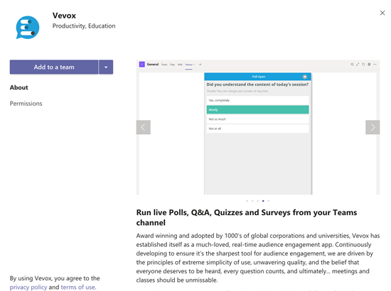Show the next screenshot in carousel
The image size is (391, 291).
click(x=373, y=127)
